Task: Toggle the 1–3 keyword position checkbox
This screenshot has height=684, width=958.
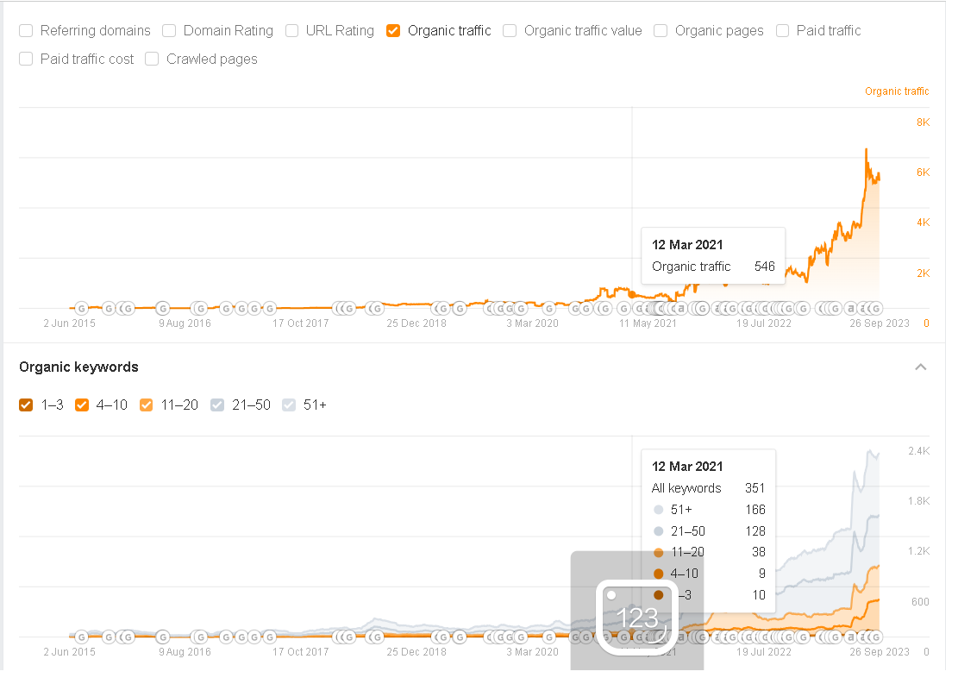Action: point(26,405)
